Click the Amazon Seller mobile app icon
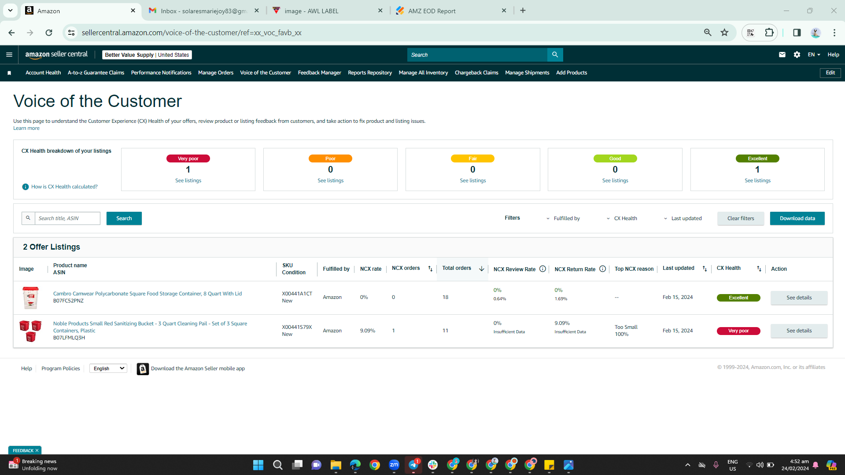Screen dimensions: 845x475 pyautogui.click(x=143, y=369)
